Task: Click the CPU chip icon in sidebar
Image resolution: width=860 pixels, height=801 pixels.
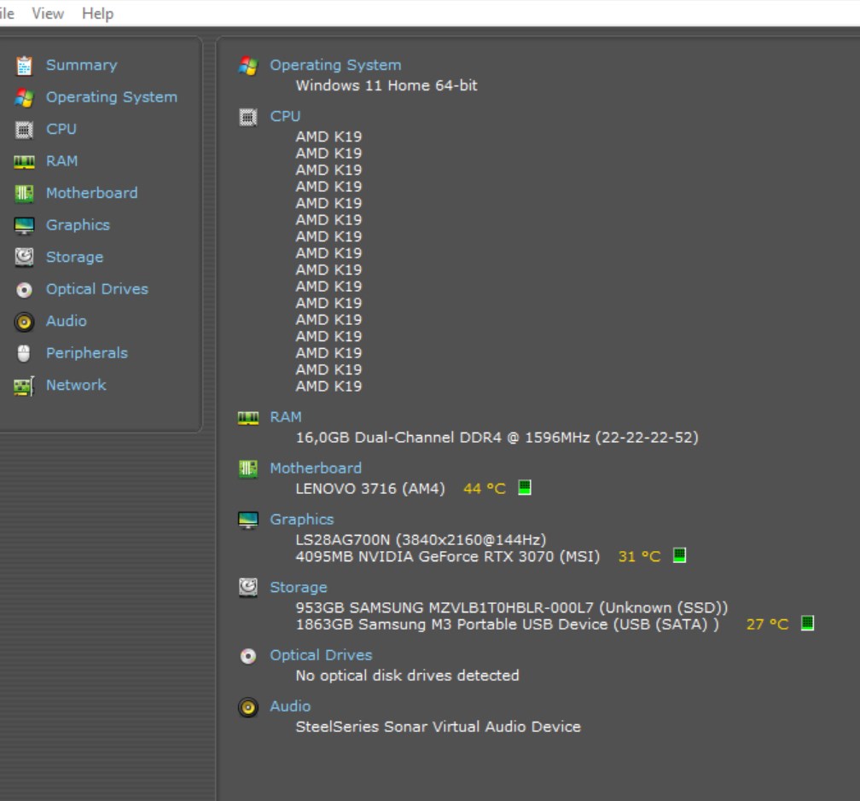Action: tap(24, 130)
